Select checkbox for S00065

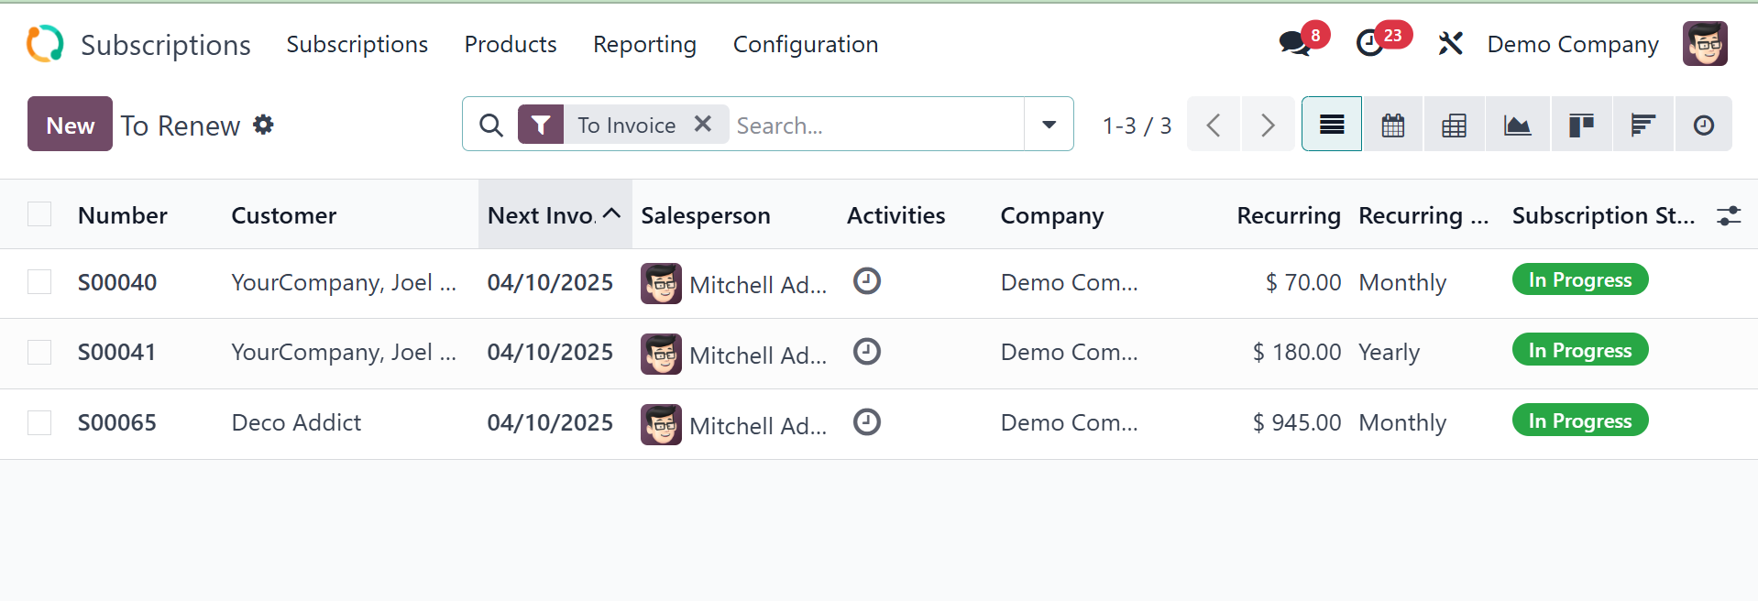(x=39, y=422)
